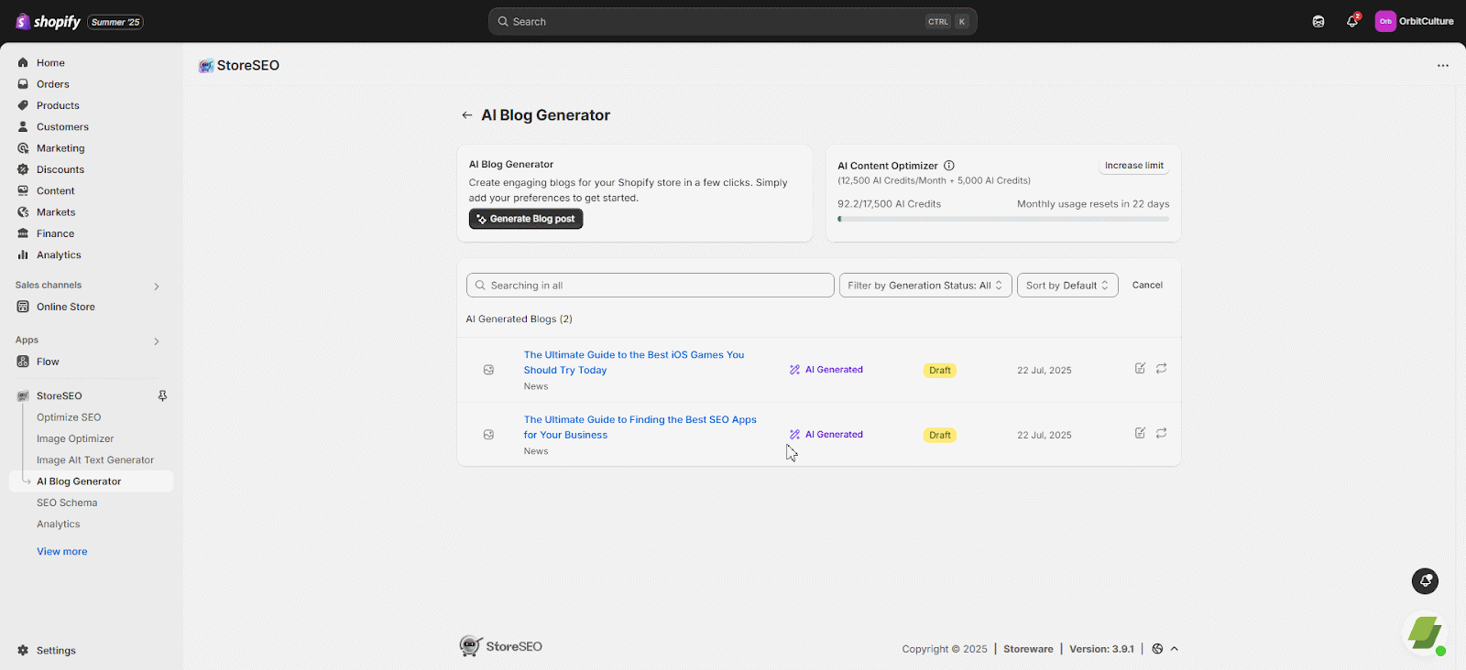Click the thumbnail icon of iOS Games blog
The image size is (1466, 670).
tap(488, 370)
